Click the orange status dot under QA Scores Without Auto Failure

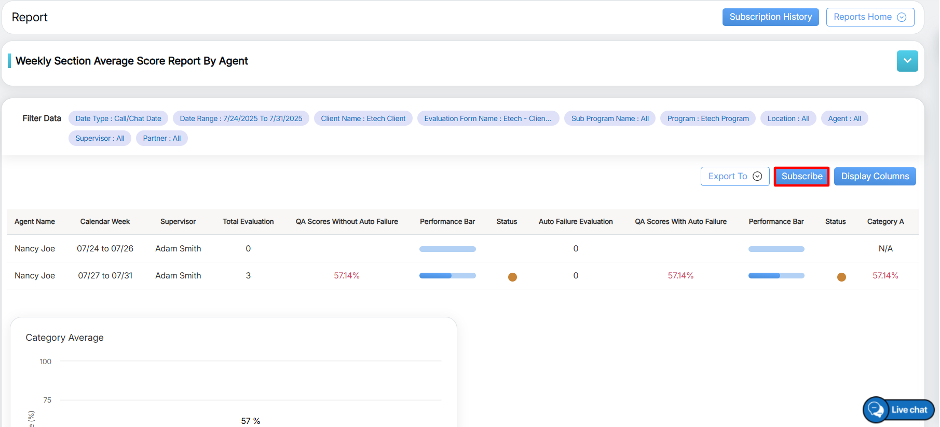512,277
